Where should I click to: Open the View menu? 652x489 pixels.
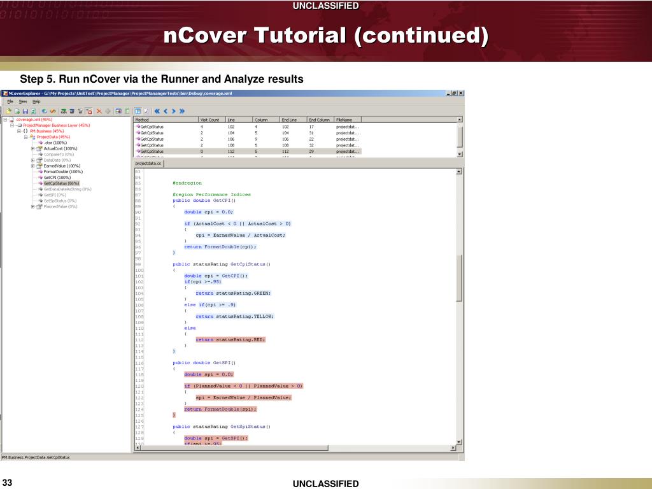[23, 101]
